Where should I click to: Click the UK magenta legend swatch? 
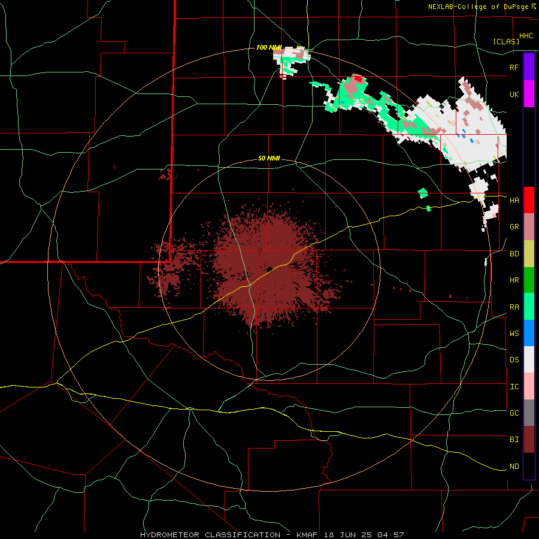[529, 94]
